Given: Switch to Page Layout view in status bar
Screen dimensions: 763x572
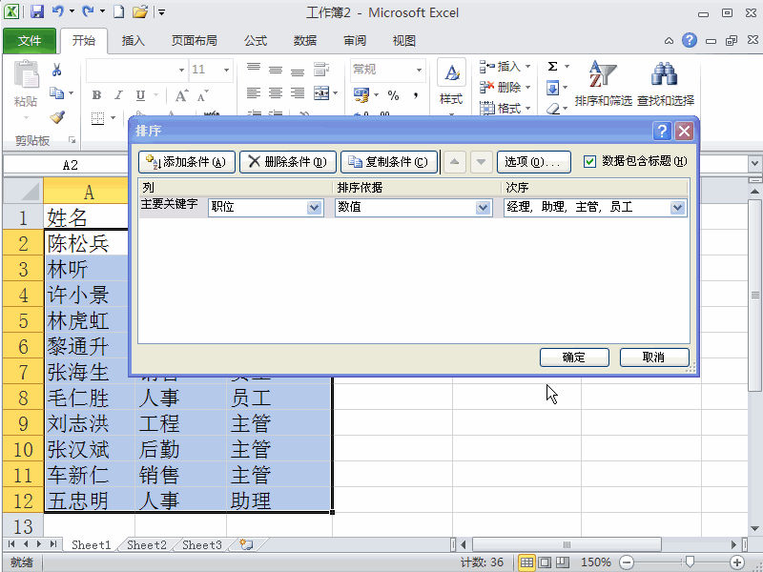Looking at the screenshot, I should tap(545, 562).
